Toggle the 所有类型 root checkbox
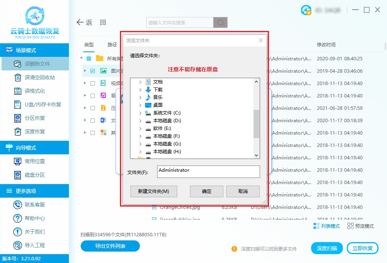 coord(89,58)
